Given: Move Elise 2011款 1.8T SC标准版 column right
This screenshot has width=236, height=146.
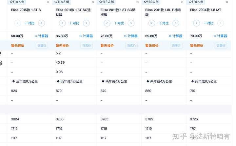Looking at the screenshot, I should click(x=131, y=23).
